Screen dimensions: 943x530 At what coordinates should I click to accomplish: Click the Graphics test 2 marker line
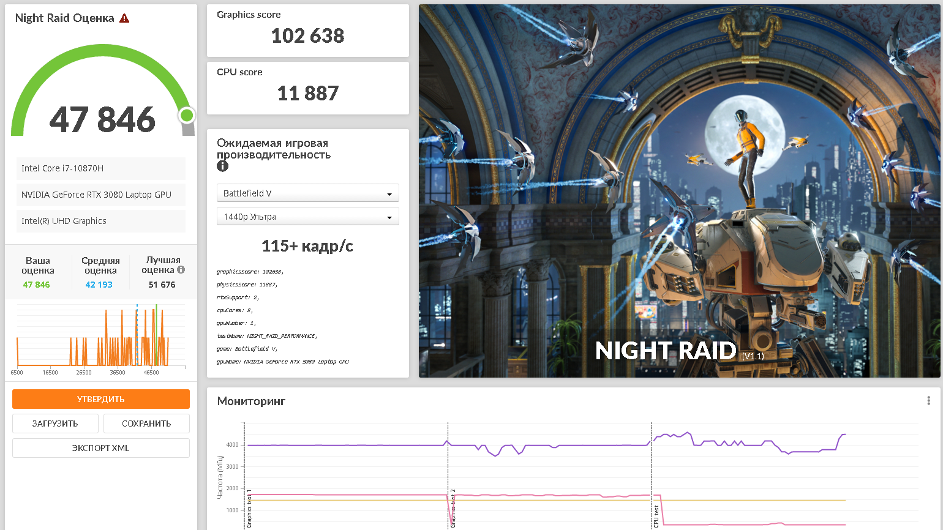pyautogui.click(x=448, y=475)
